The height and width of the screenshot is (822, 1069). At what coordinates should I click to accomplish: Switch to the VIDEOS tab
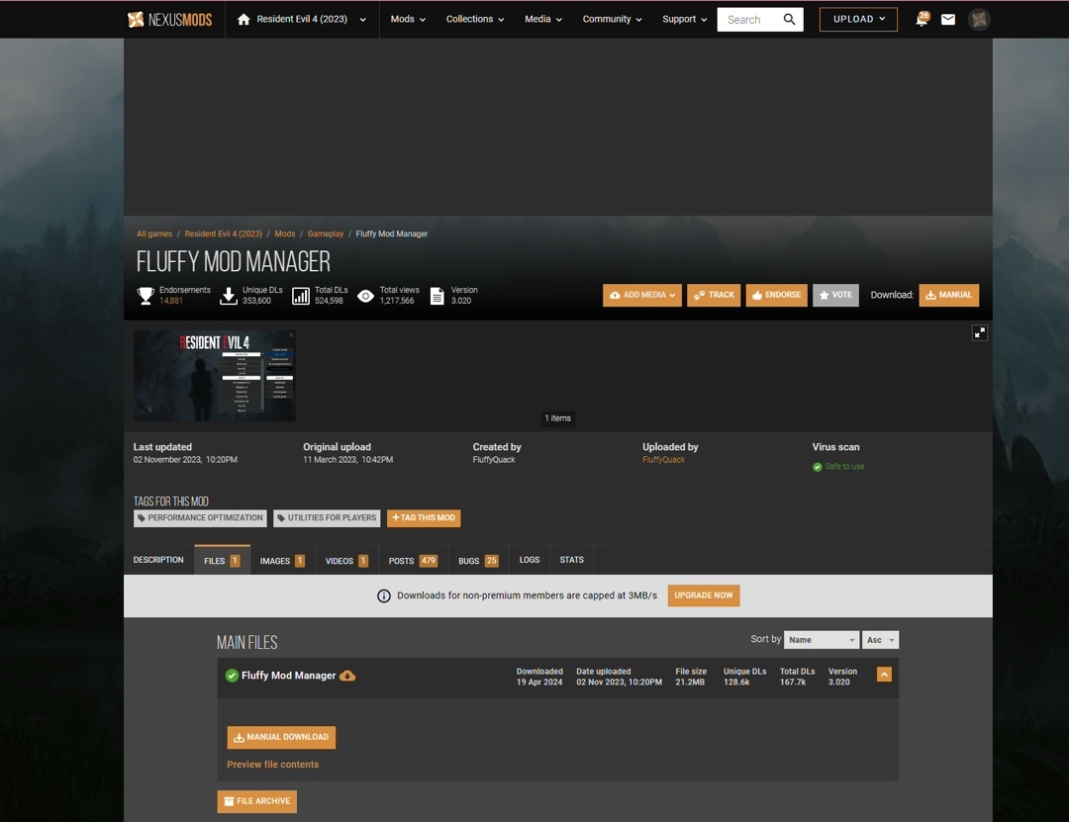pos(346,560)
